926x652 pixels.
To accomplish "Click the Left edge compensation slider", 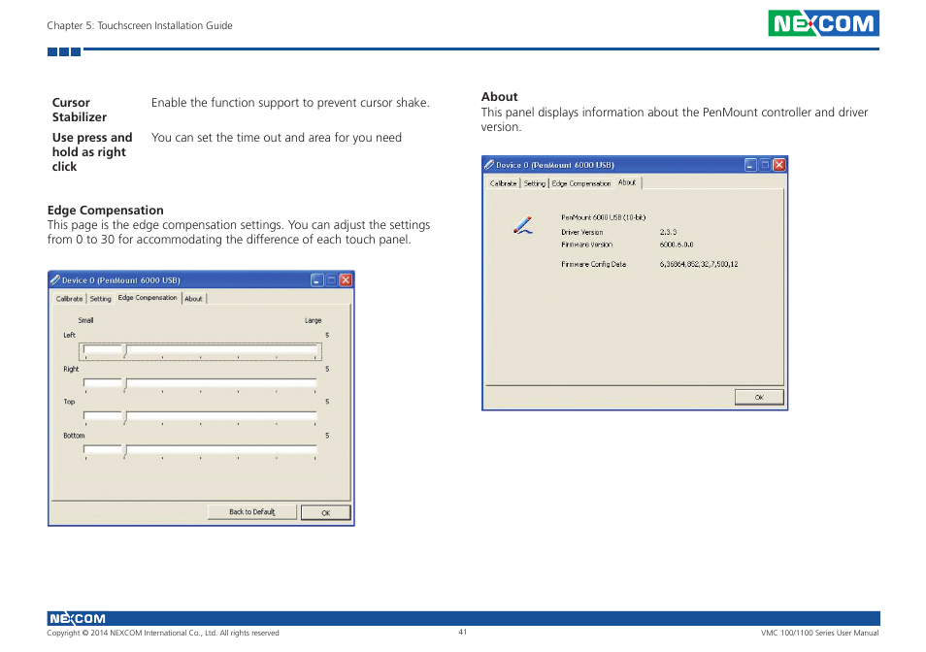I will pos(124,349).
